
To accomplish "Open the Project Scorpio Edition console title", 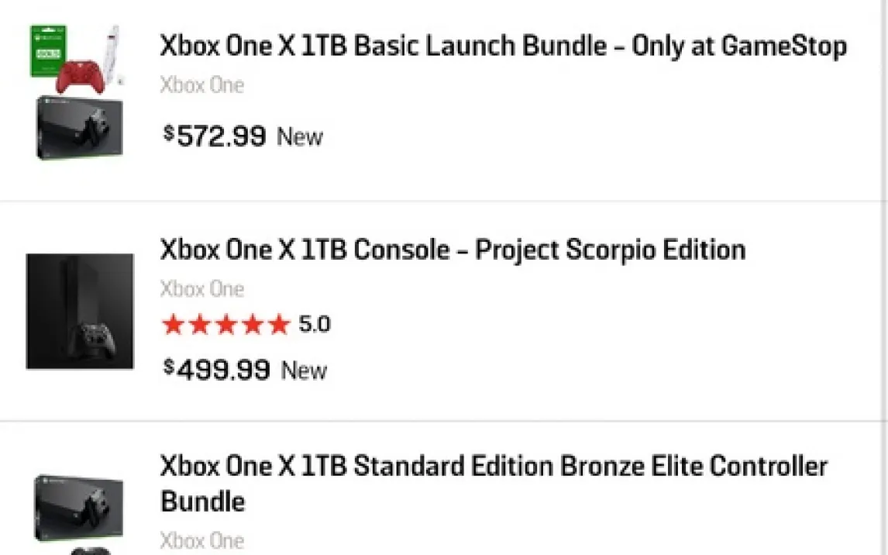I will click(453, 250).
